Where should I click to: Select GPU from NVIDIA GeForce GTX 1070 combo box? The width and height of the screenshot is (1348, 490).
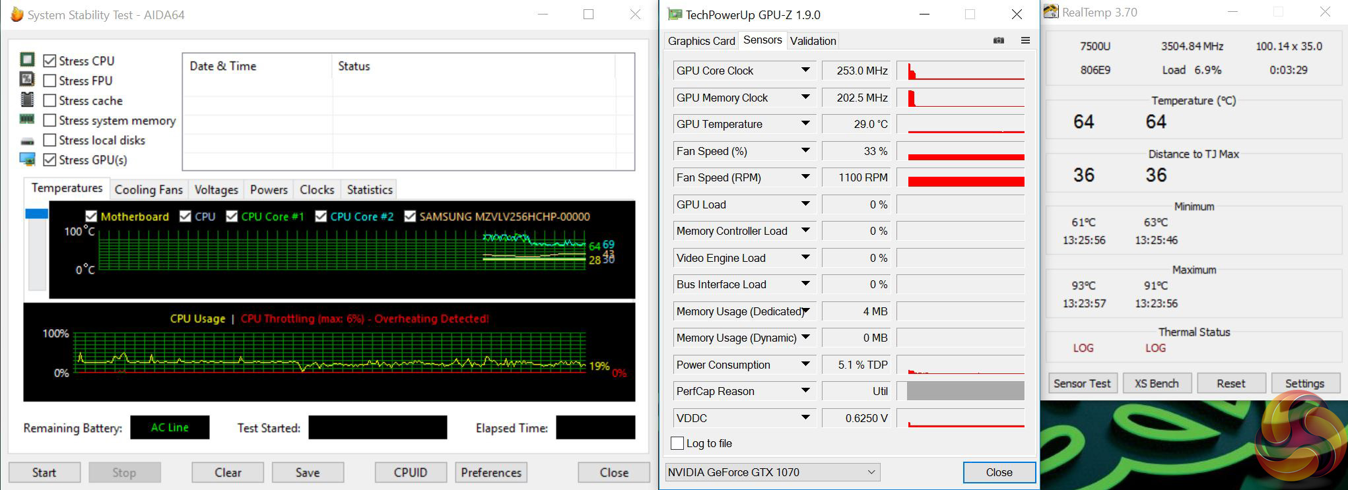click(x=773, y=472)
